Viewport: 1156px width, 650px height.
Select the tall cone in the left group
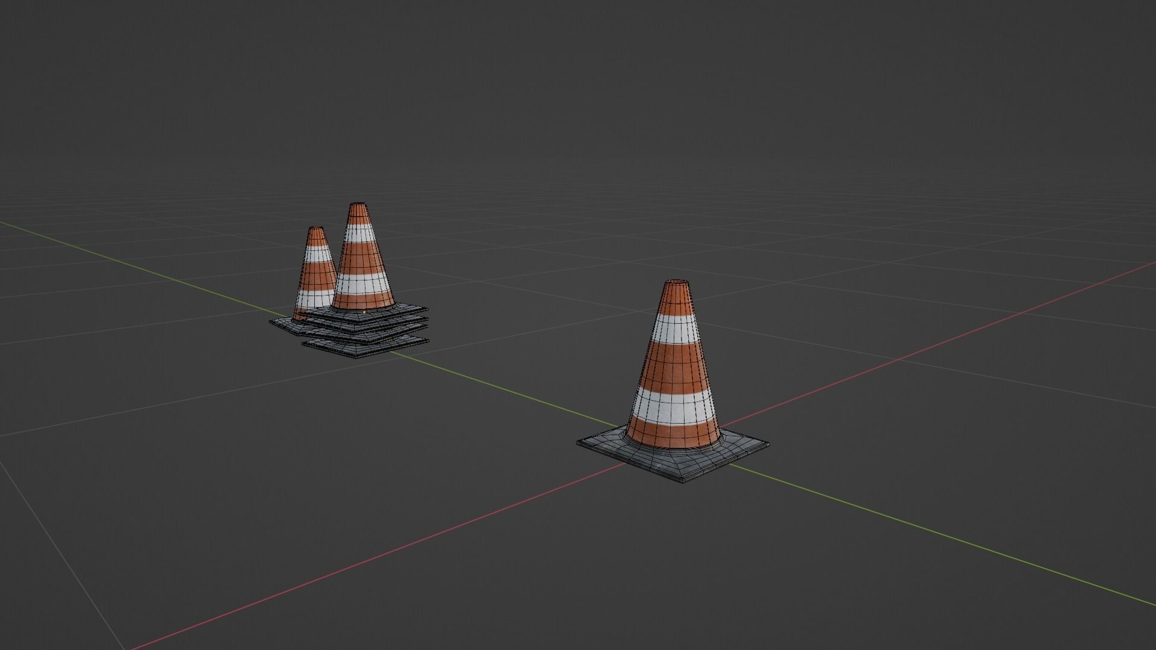tap(361, 259)
